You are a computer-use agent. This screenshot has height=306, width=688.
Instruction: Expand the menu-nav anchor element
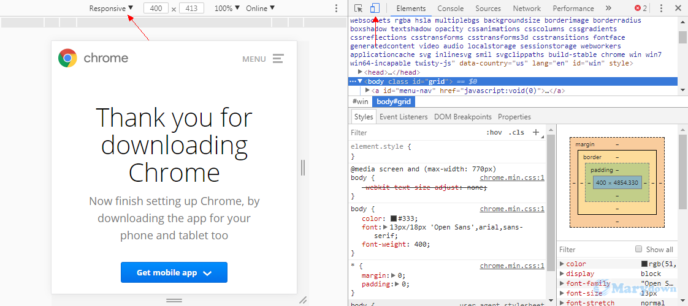pyautogui.click(x=368, y=91)
